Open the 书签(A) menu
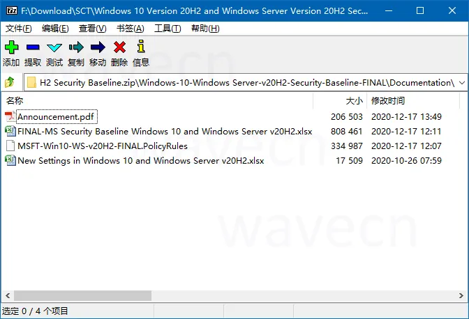 [130, 29]
